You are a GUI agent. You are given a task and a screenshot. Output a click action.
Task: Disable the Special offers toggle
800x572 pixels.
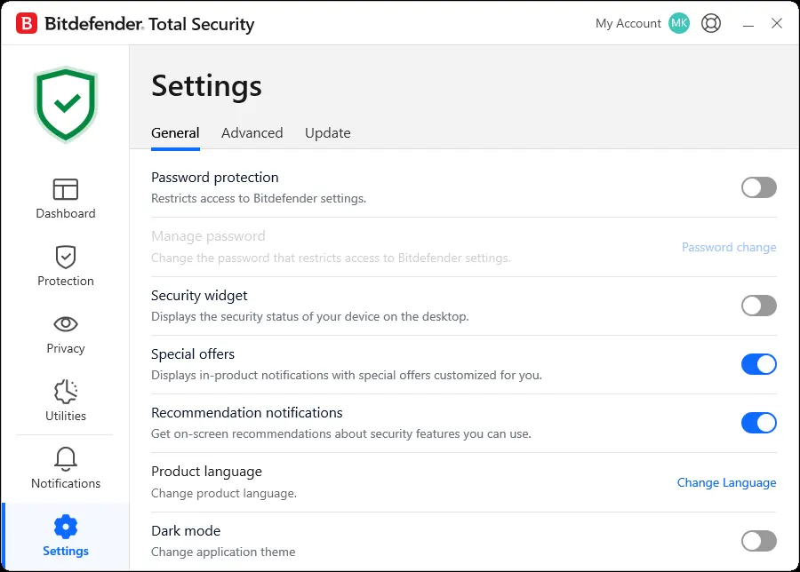759,364
